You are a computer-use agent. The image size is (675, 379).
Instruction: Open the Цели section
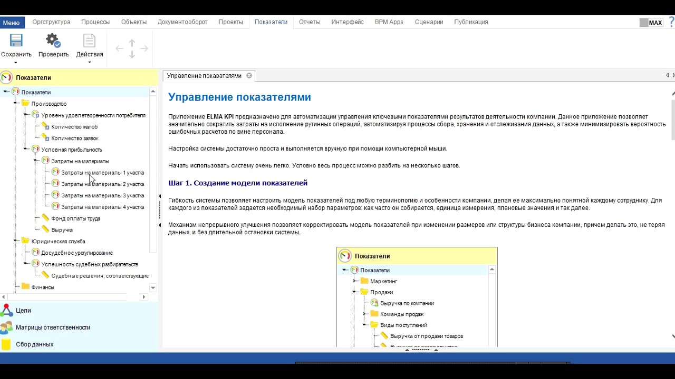pyautogui.click(x=79, y=311)
